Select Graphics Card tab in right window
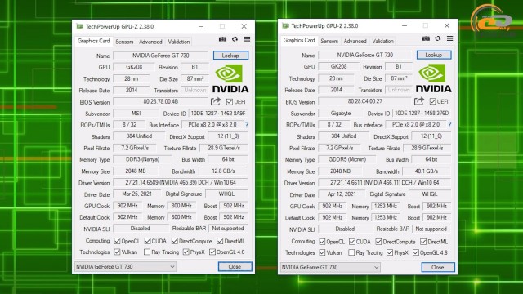This screenshot has width=523, height=294. (x=299, y=40)
